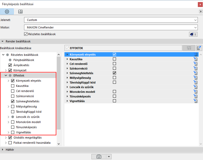Expand Monokróm modell tree node

pyautogui.click(x=8, y=122)
